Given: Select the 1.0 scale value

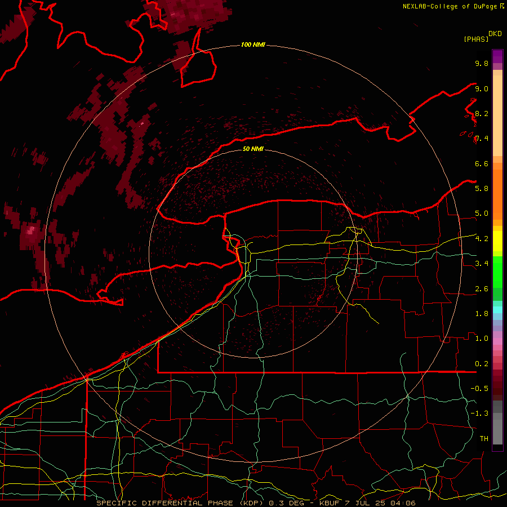Looking at the screenshot, I should tap(482, 339).
